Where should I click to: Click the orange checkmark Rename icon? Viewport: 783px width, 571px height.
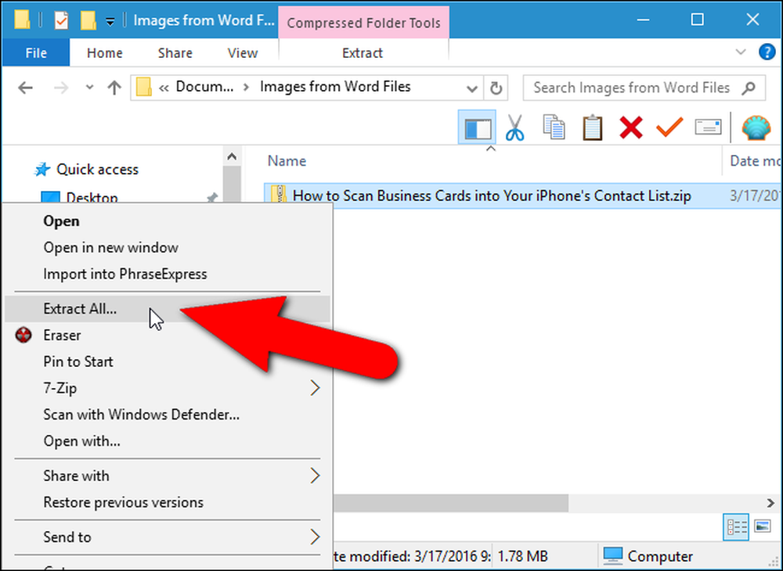coord(669,127)
